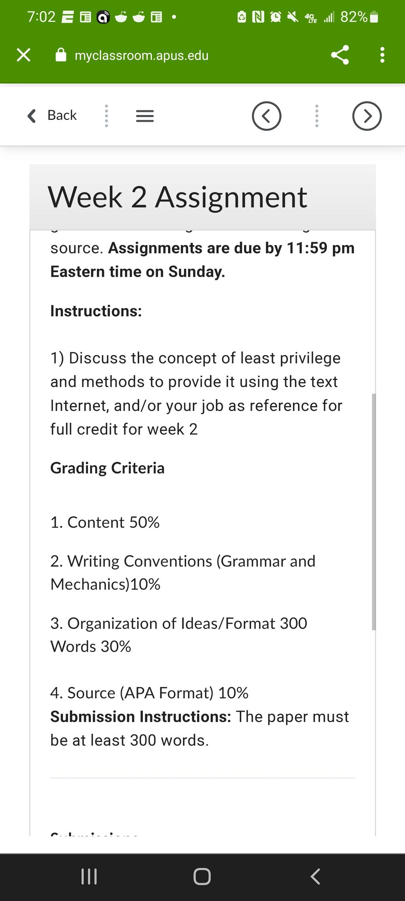
Task: Close the browser tab with X icon
Action: click(24, 55)
